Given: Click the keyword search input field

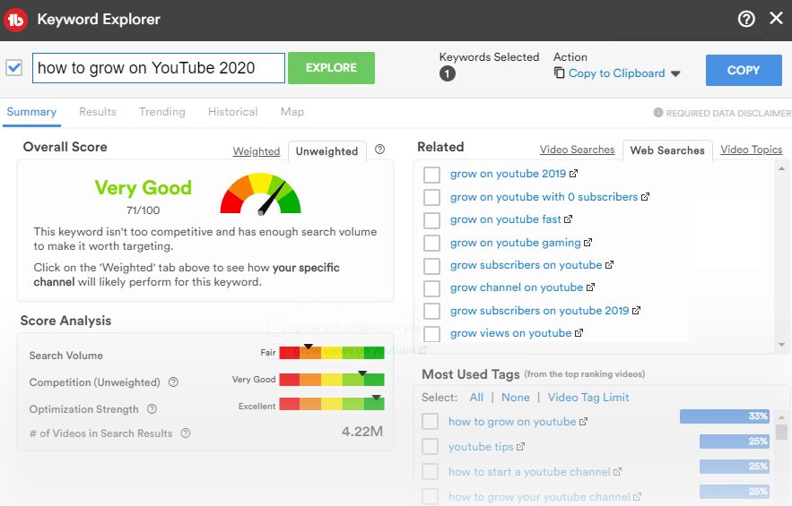Looking at the screenshot, I should [x=159, y=67].
